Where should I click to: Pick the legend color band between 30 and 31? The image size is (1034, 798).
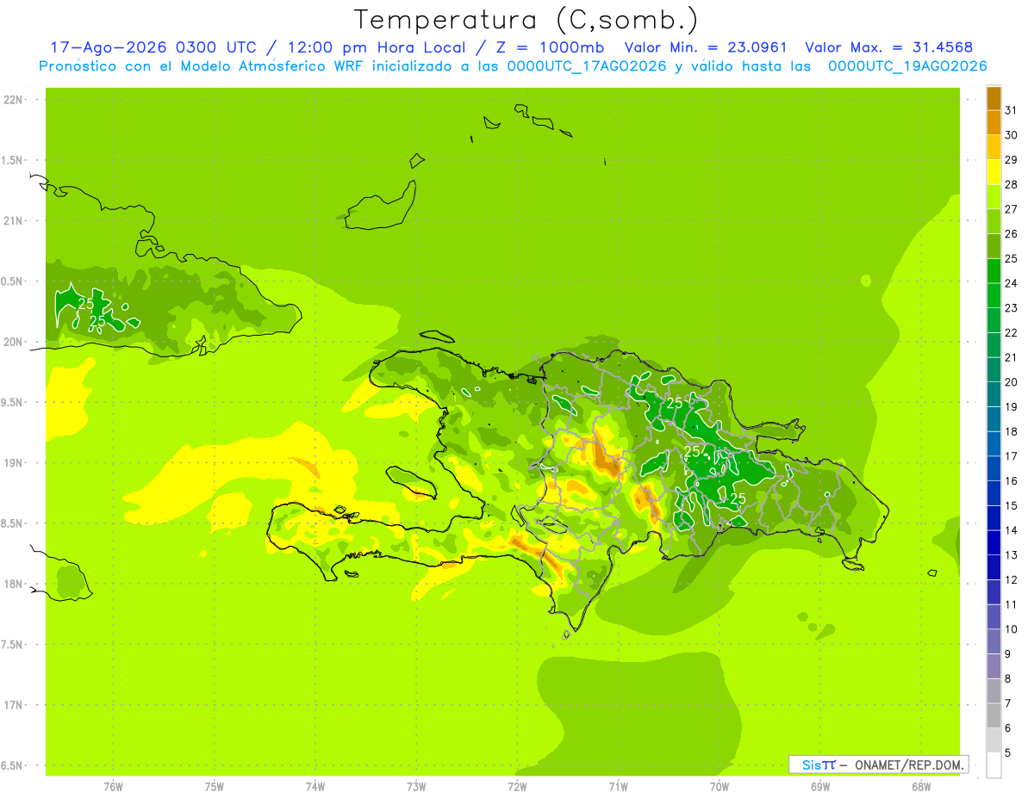[994, 123]
